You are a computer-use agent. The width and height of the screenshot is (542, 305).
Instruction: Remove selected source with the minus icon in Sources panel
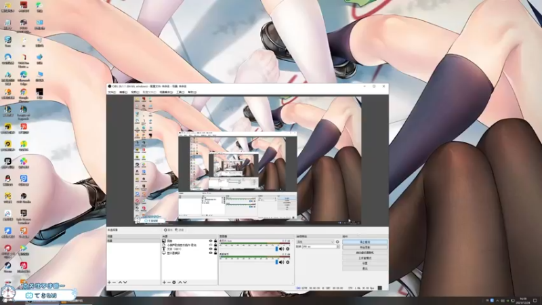169,282
